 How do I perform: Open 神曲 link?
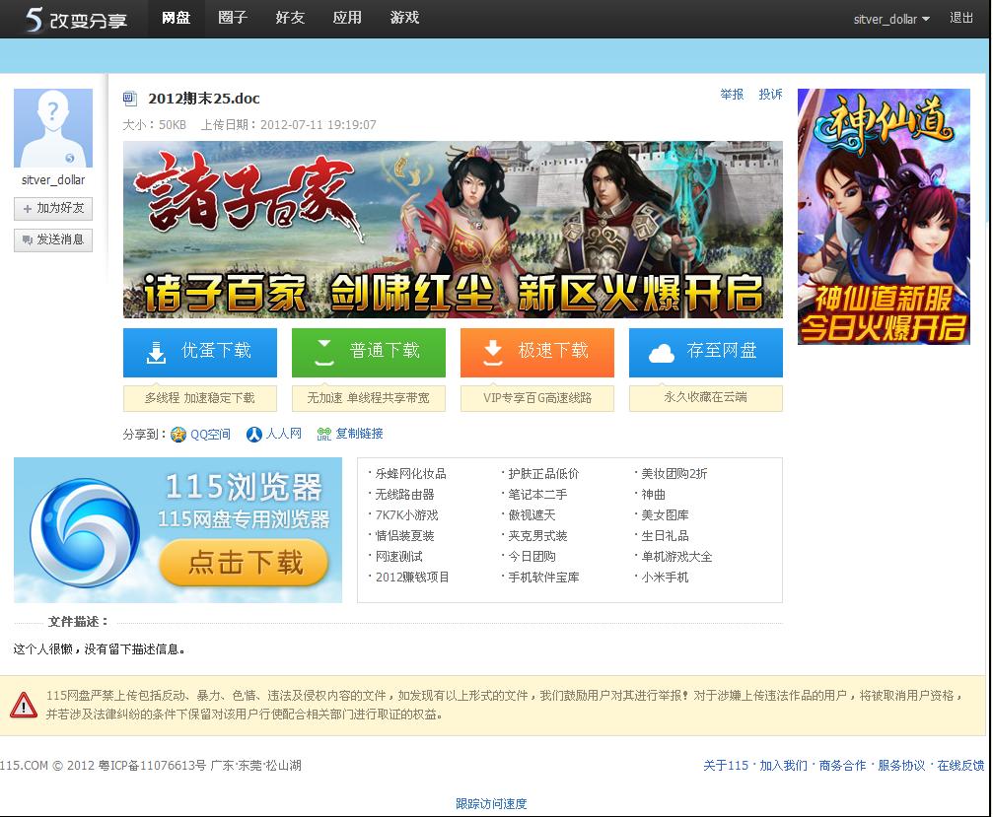[x=653, y=495]
